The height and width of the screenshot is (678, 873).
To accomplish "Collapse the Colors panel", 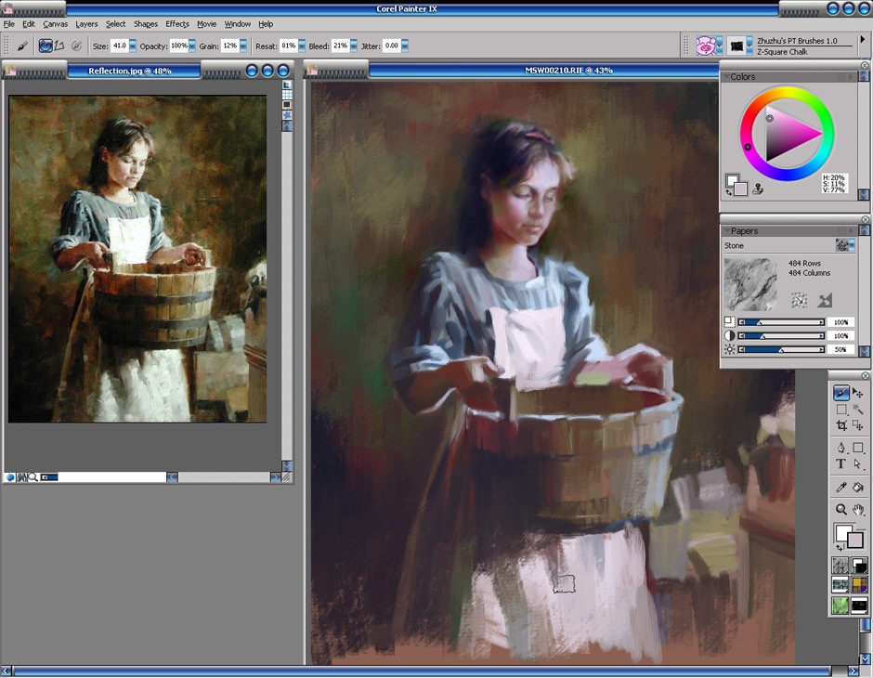I will 726,76.
